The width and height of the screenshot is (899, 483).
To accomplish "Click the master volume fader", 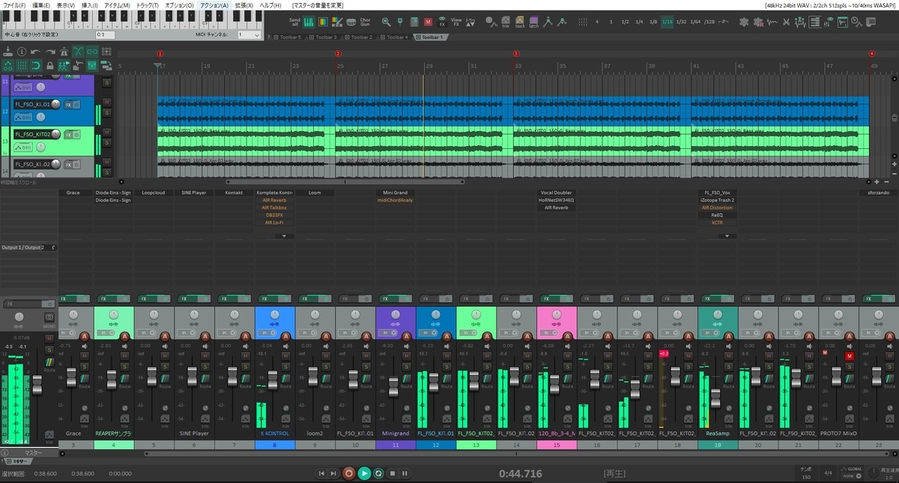I will point(37,384).
